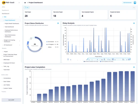This screenshot has height=104, width=138.
Task: Click the Total Active Project value 18
Action: (x=55, y=16)
